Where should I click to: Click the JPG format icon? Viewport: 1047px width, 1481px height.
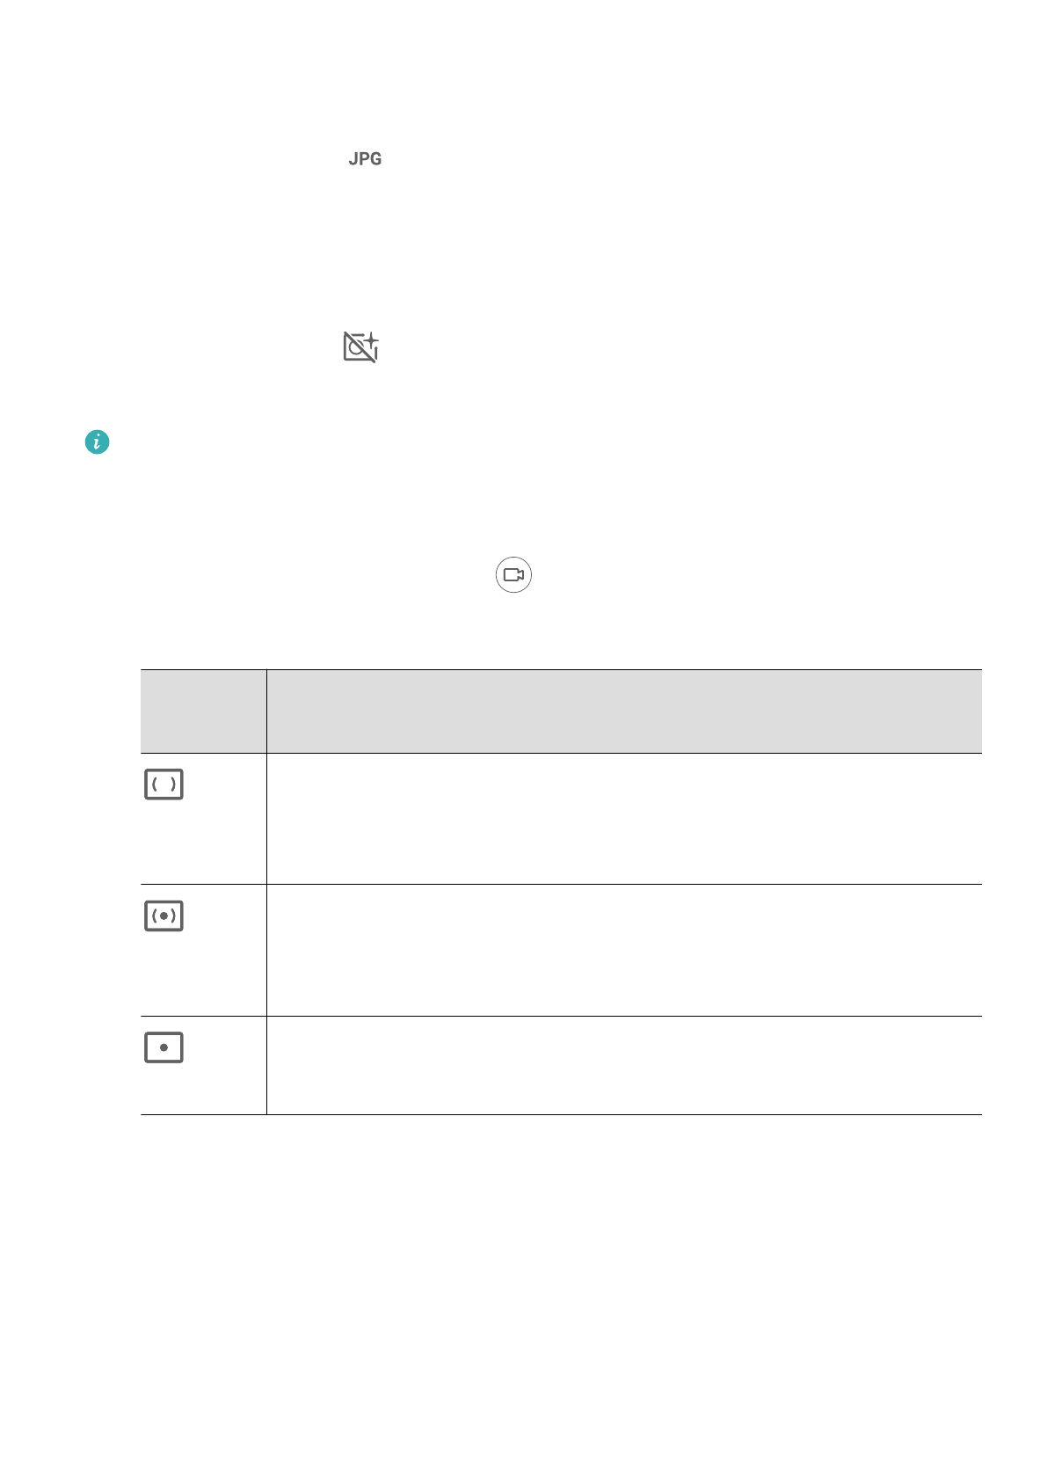[365, 159]
